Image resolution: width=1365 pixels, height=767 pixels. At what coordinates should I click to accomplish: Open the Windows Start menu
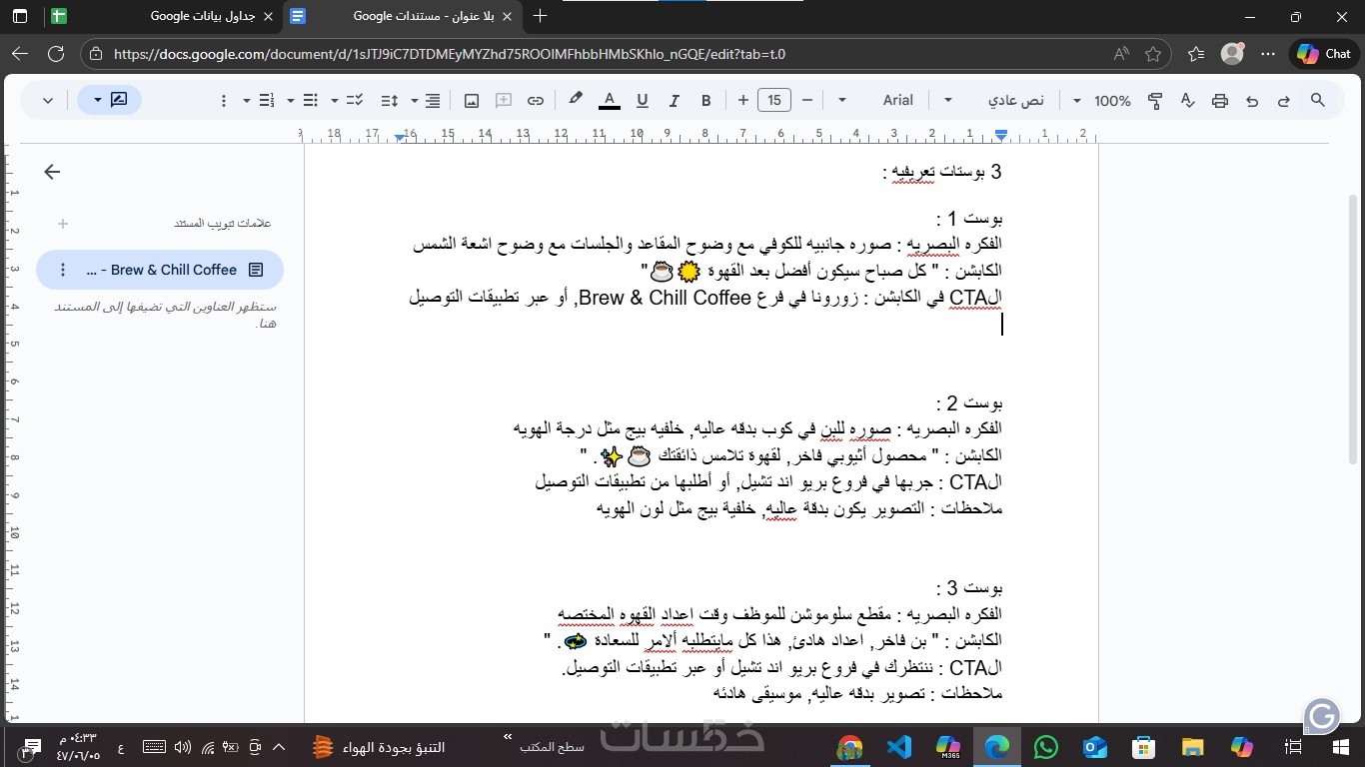coord(1339,746)
